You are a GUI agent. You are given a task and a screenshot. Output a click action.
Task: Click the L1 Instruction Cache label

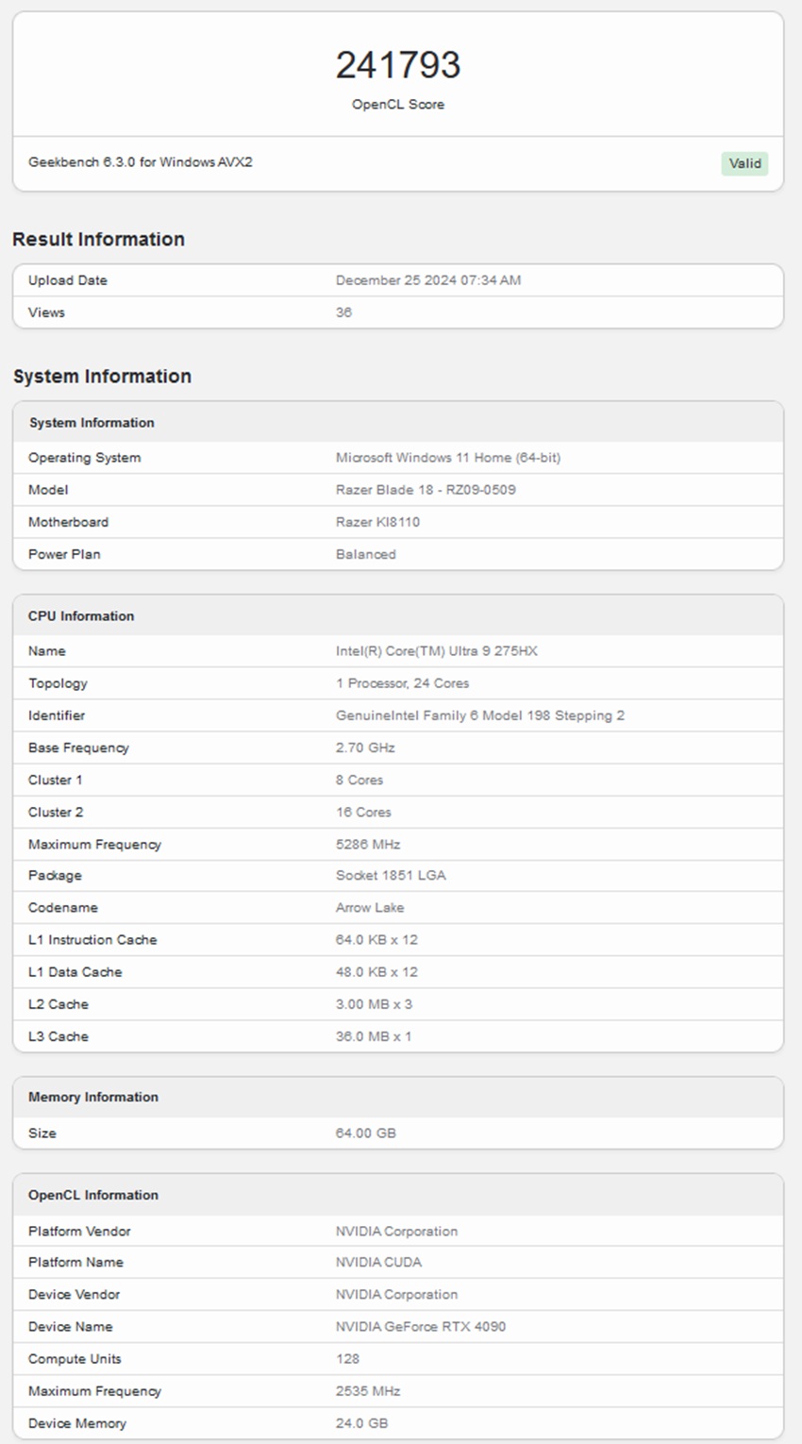point(92,939)
